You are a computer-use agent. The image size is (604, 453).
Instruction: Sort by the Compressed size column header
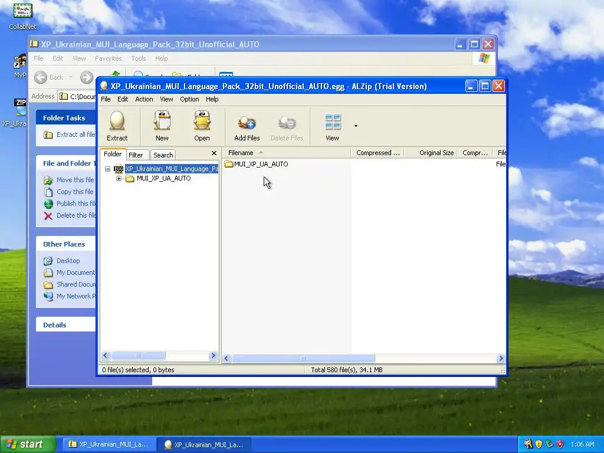pos(378,153)
